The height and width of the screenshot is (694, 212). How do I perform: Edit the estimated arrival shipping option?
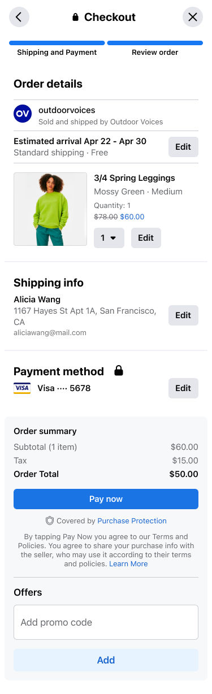tap(183, 147)
